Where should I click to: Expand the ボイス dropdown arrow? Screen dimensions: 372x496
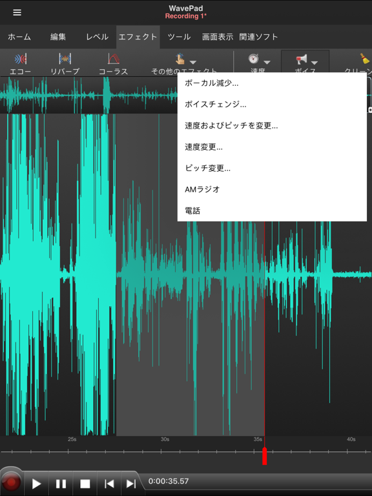point(315,62)
